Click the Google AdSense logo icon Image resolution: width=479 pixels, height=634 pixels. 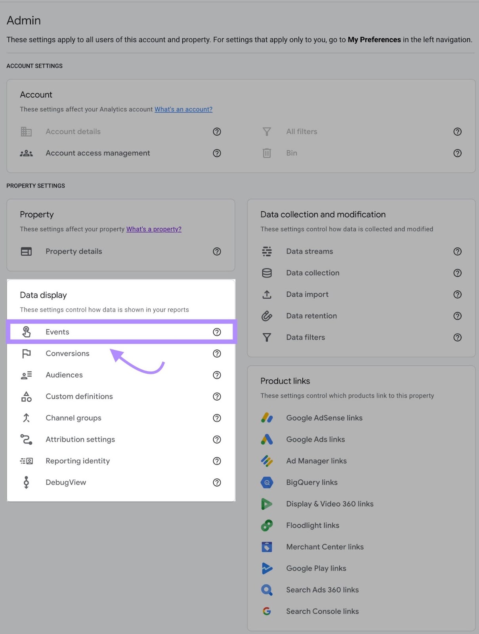click(267, 418)
